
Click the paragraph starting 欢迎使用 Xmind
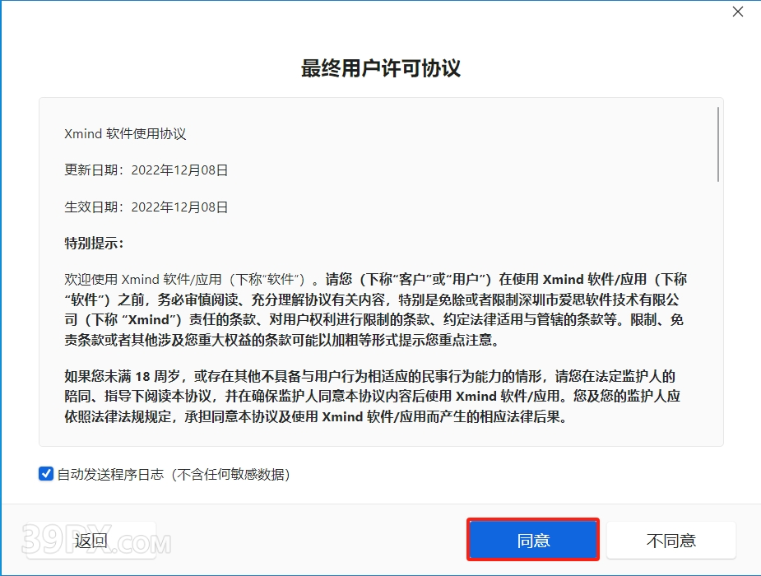[375, 309]
